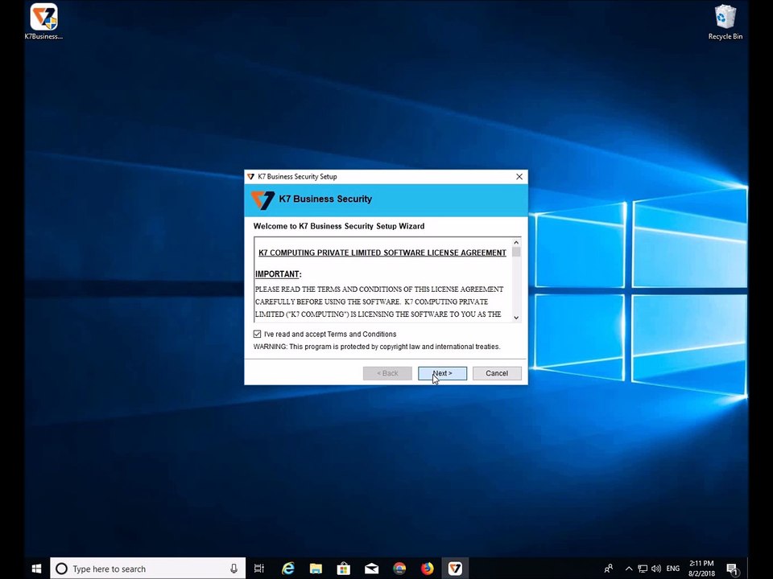
Task: Click the 2:11 PM clock in taskbar
Action: (x=701, y=569)
